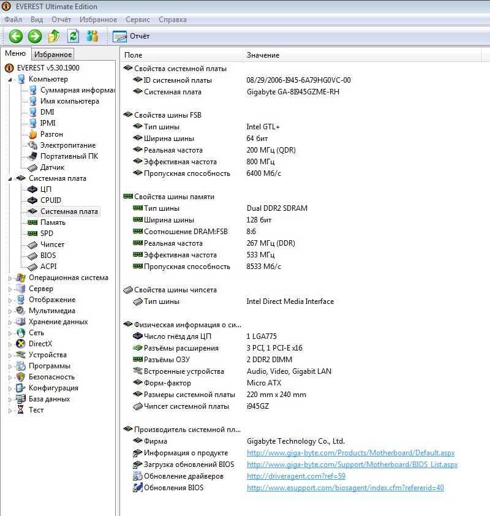Select Суммарная информация in the tree

point(77,90)
